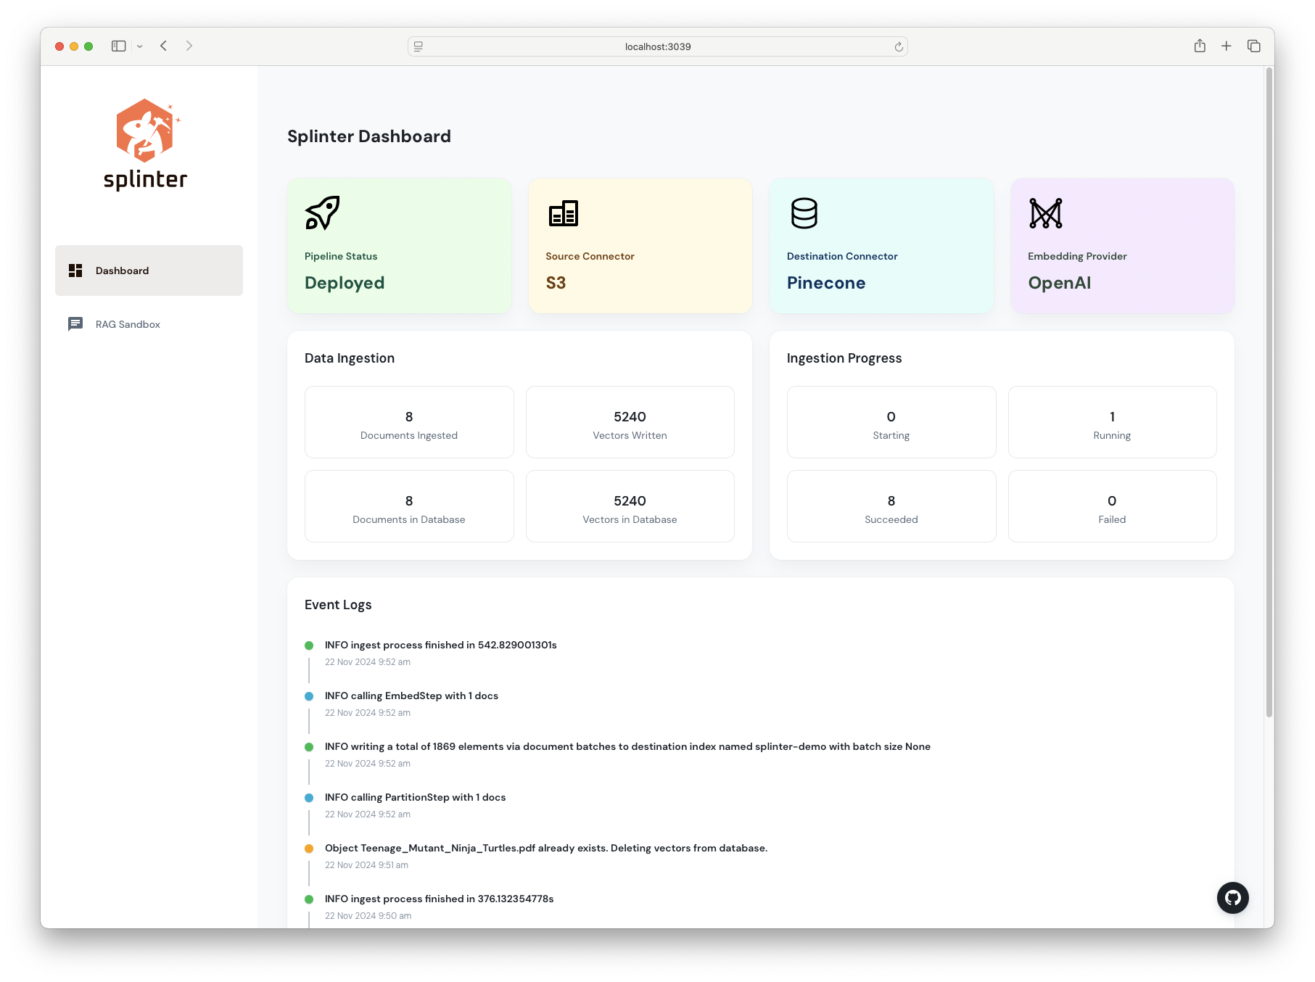The width and height of the screenshot is (1315, 982).
Task: Click log 'writing a total of 1869 elements'
Action: (x=627, y=746)
